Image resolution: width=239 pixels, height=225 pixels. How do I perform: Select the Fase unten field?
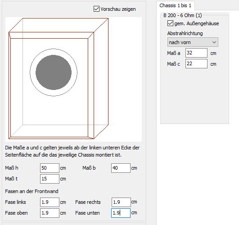coord(121,213)
